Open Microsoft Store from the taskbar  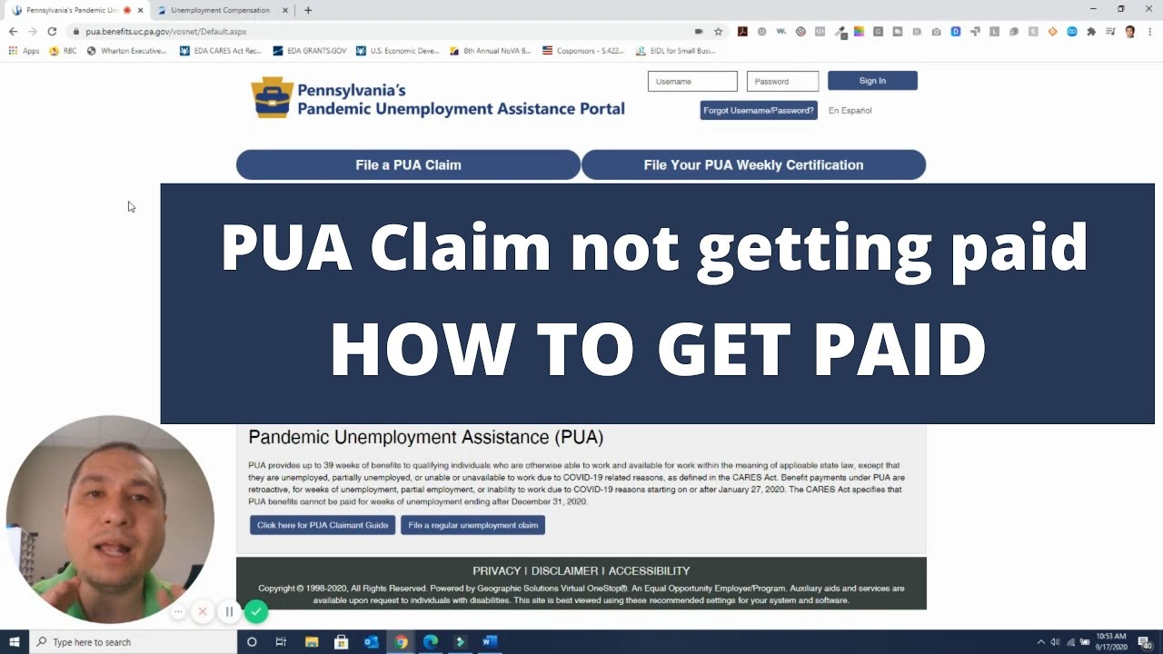[x=342, y=642]
